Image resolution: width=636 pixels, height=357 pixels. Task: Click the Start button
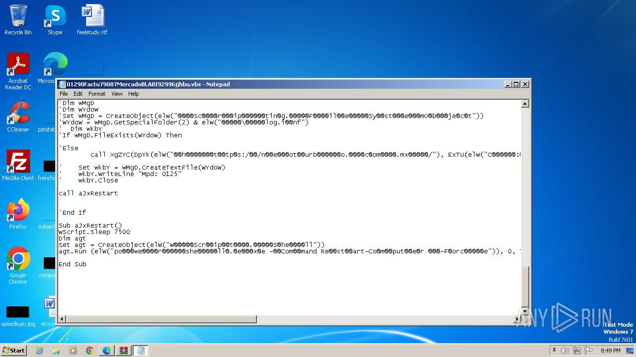(x=14, y=350)
